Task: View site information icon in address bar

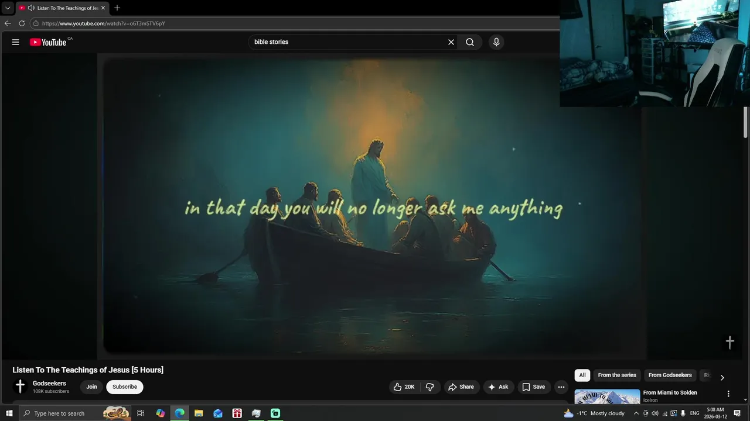Action: tap(36, 23)
